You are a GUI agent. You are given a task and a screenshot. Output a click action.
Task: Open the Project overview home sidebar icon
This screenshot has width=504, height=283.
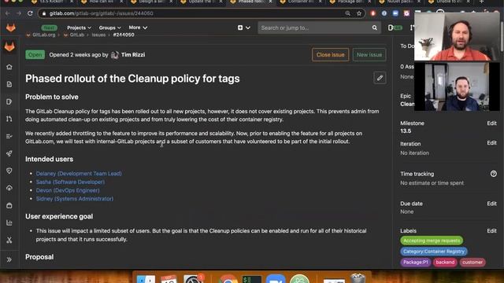point(9,67)
